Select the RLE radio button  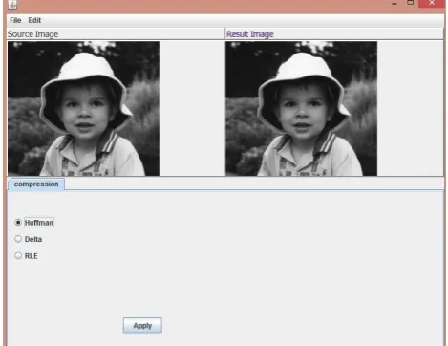[x=18, y=255]
